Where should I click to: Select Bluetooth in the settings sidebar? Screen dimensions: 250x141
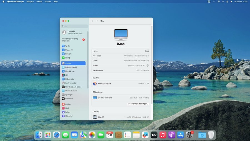[69, 50]
